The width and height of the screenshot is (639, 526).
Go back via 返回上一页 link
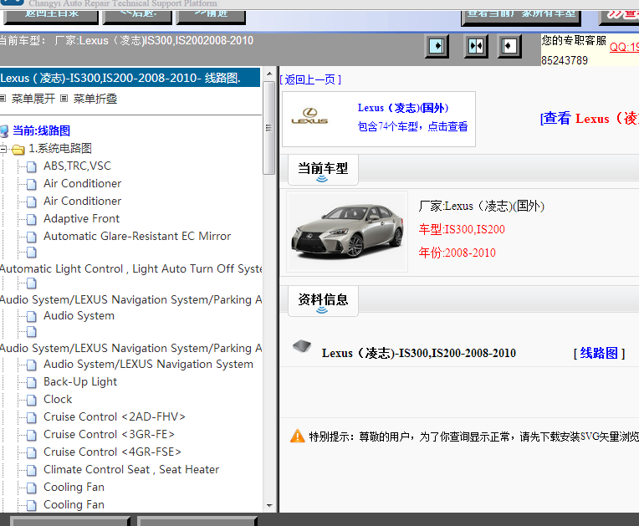pyautogui.click(x=310, y=79)
